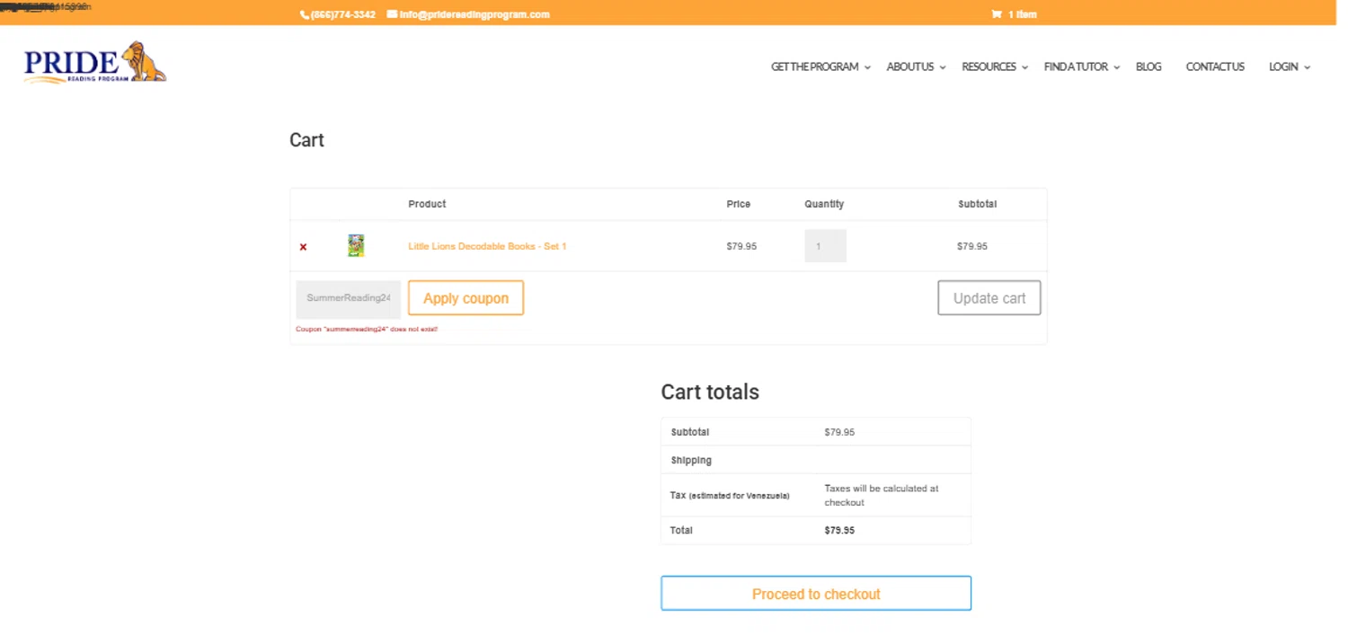Click the Shipping row label
Image resolution: width=1348 pixels, height=644 pixels.
(691, 460)
